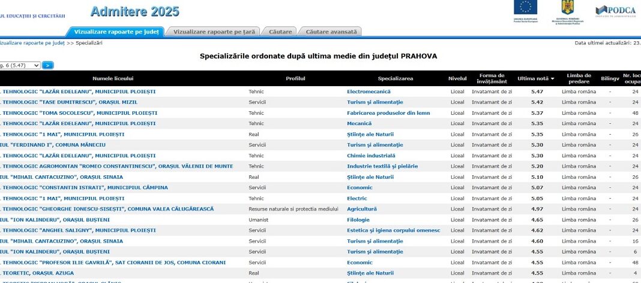Select 'Resurse naturale si protectia mediului' profile cell
The height and width of the screenshot is (283, 641).
click(293, 209)
